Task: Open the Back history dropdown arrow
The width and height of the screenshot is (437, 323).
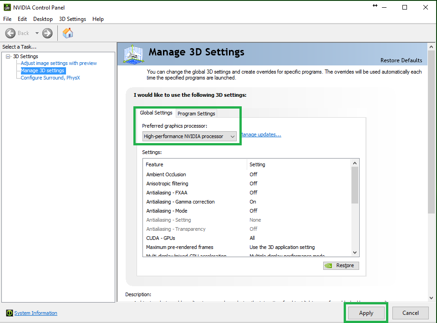Action: click(x=37, y=33)
